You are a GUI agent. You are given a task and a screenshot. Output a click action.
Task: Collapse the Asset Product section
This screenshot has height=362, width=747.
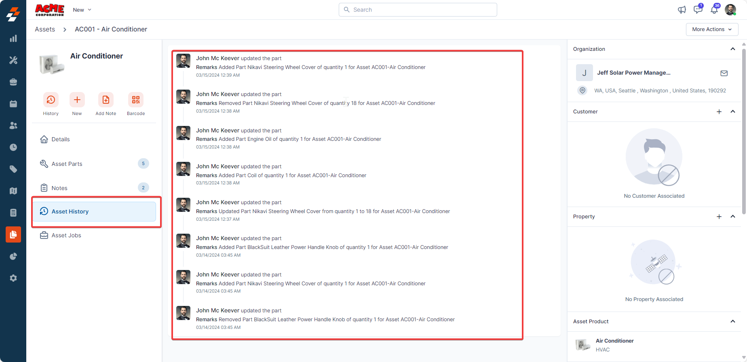tap(732, 322)
